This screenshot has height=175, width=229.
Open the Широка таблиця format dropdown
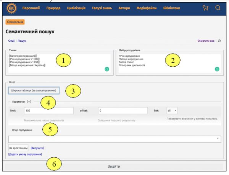pyautogui.click(x=34, y=91)
